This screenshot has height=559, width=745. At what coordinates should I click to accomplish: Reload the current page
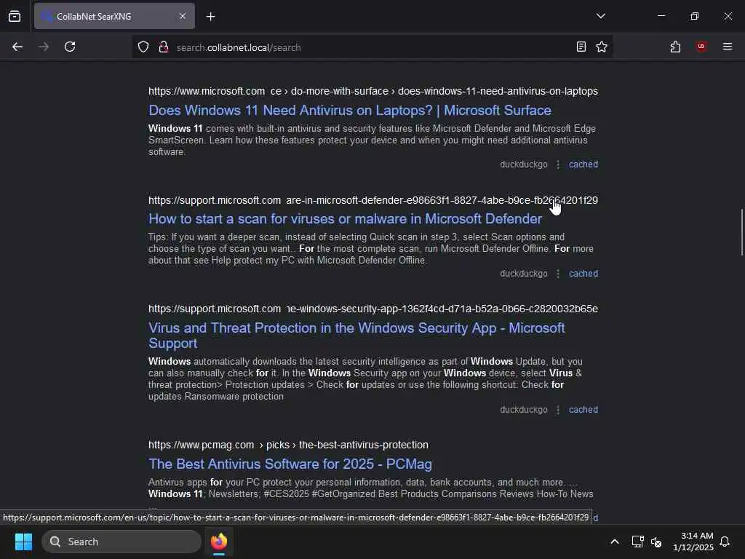click(x=70, y=47)
